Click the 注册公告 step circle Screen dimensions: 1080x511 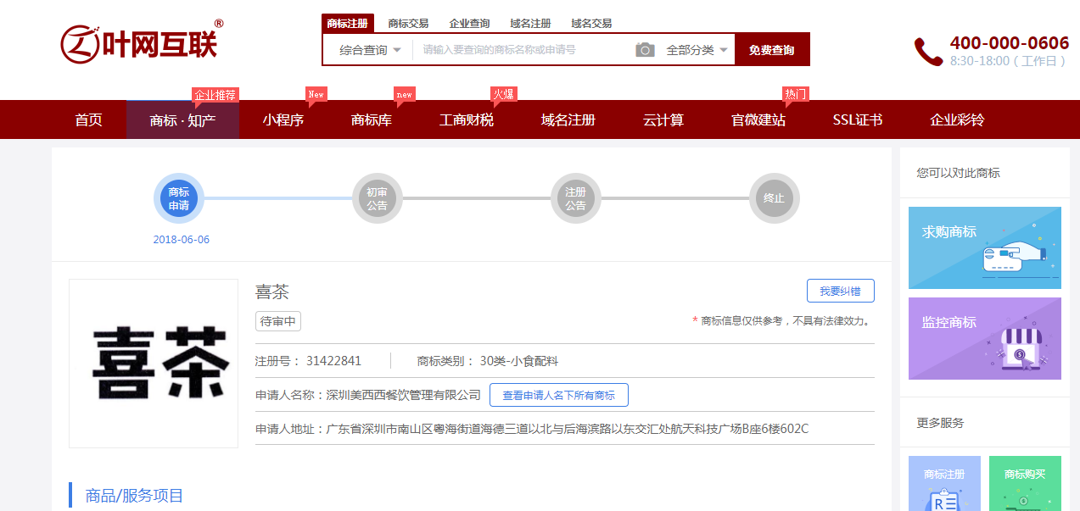pyautogui.click(x=575, y=198)
